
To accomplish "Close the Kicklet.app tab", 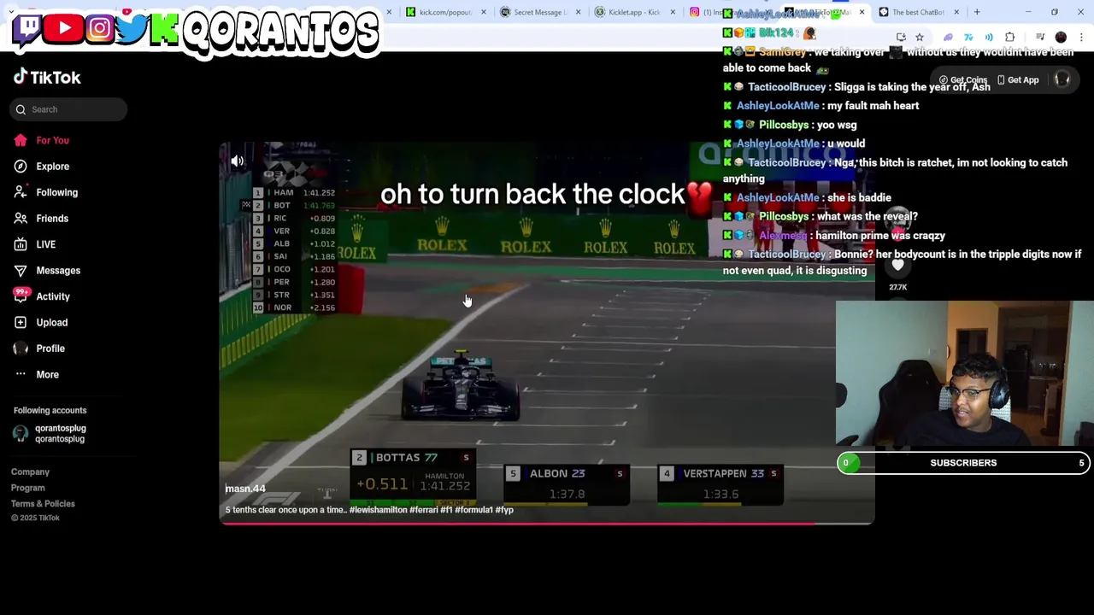I will point(673,12).
